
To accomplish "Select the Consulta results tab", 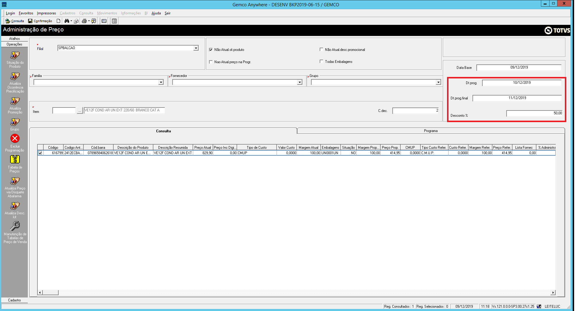I will click(163, 131).
